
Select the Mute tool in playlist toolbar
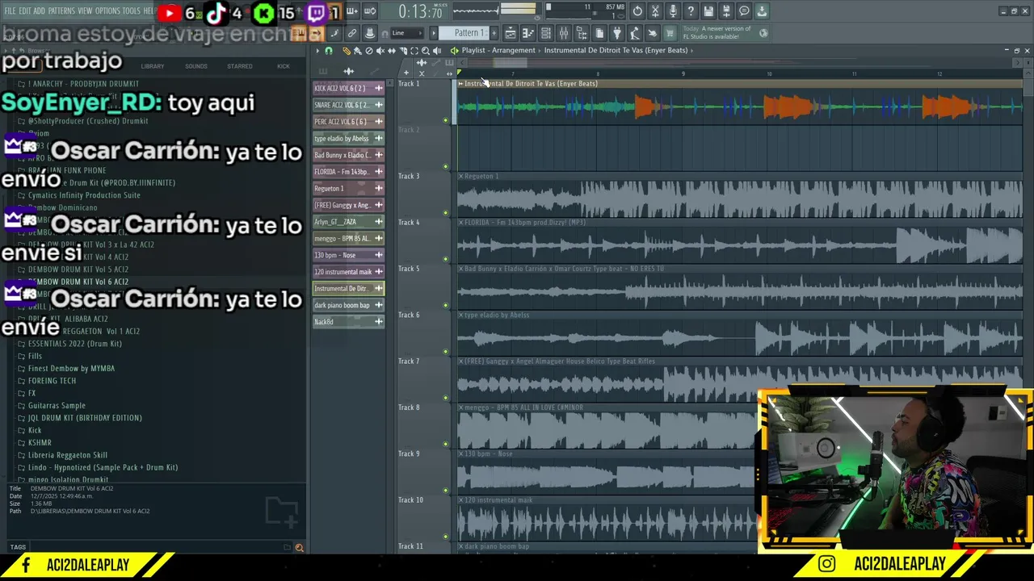pyautogui.click(x=380, y=50)
